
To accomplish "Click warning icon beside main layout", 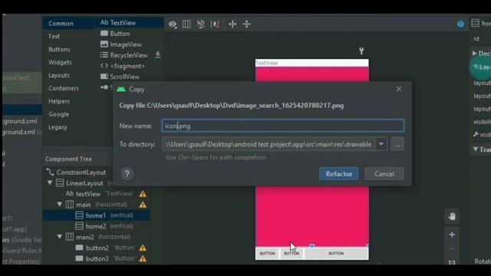I will (x=143, y=205).
